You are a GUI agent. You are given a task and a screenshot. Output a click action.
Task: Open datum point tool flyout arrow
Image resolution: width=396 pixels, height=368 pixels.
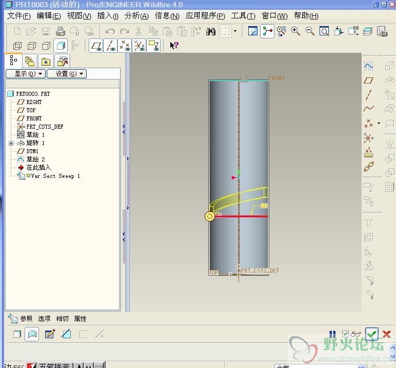(x=379, y=123)
